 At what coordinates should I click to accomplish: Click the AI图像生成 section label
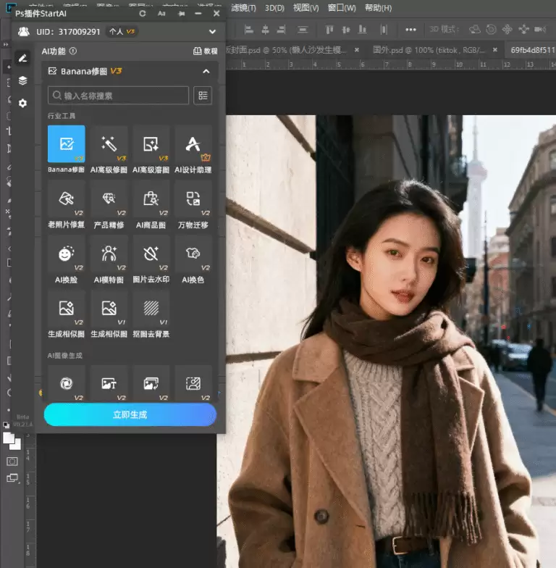coord(65,355)
